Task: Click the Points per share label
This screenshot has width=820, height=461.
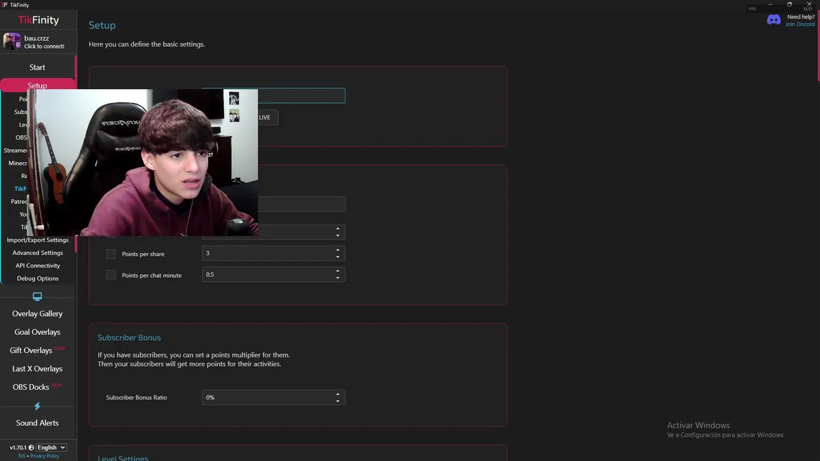Action: tap(143, 254)
